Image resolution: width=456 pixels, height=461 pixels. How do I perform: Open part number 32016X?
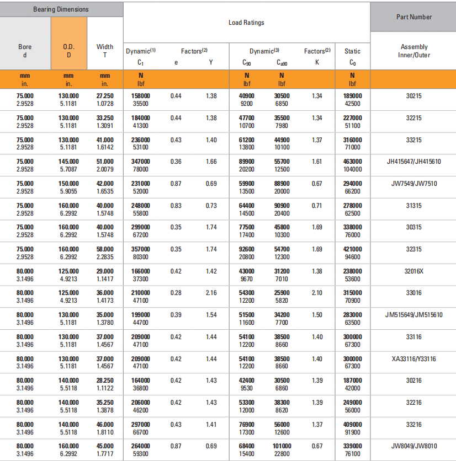point(413,271)
